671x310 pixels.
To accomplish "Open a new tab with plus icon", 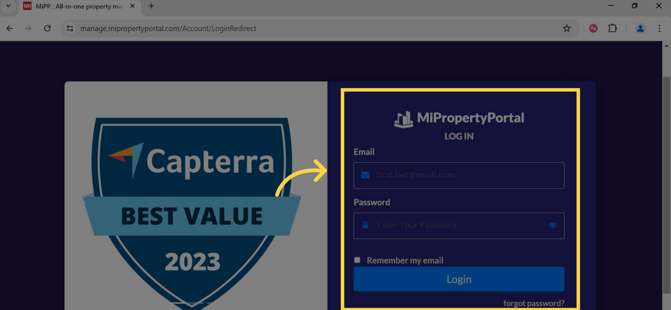I will 151,6.
